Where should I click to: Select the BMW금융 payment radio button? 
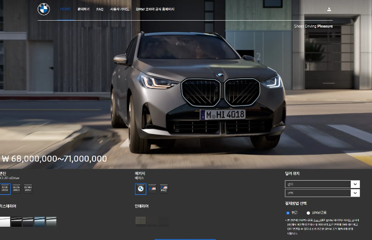[x=308, y=213]
